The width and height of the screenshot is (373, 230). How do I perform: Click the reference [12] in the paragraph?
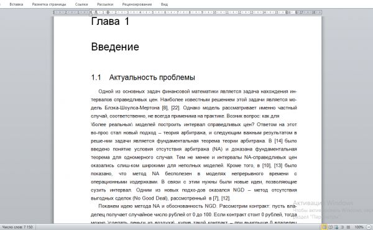[226, 198]
